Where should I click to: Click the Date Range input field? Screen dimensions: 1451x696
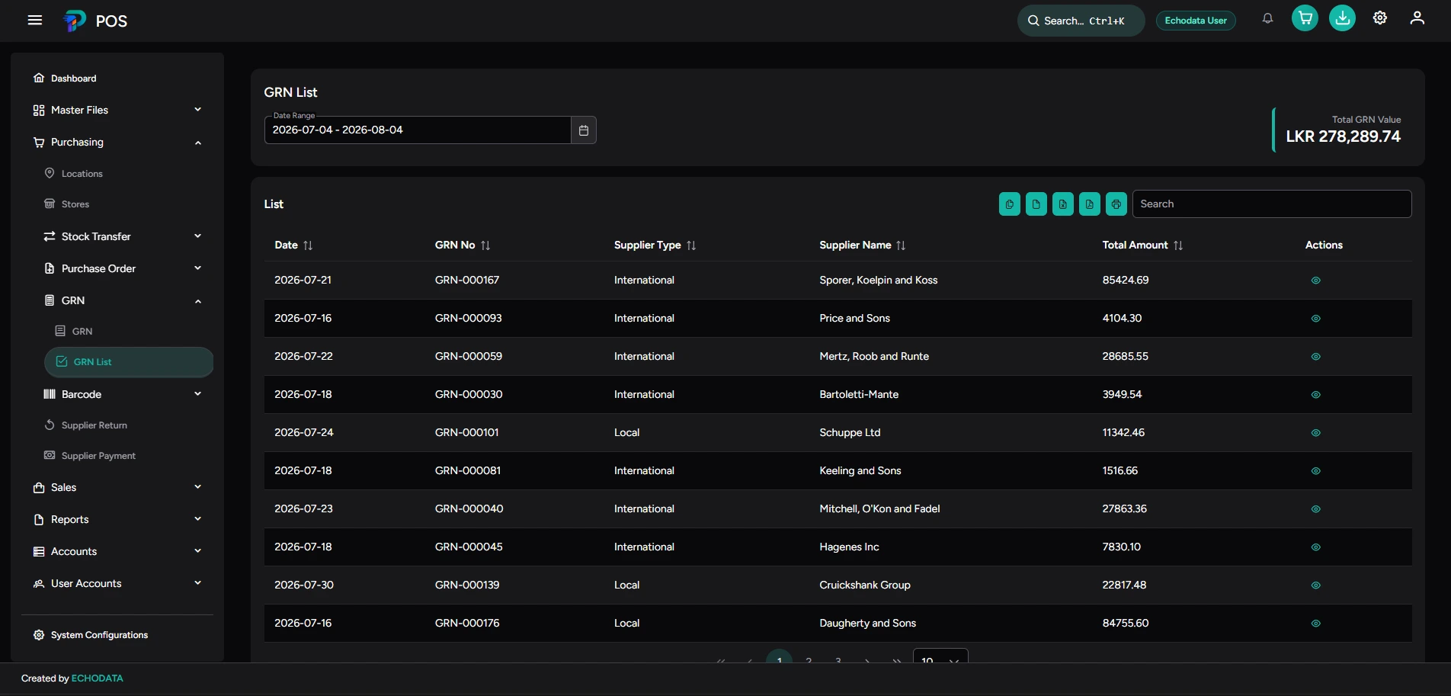point(418,130)
